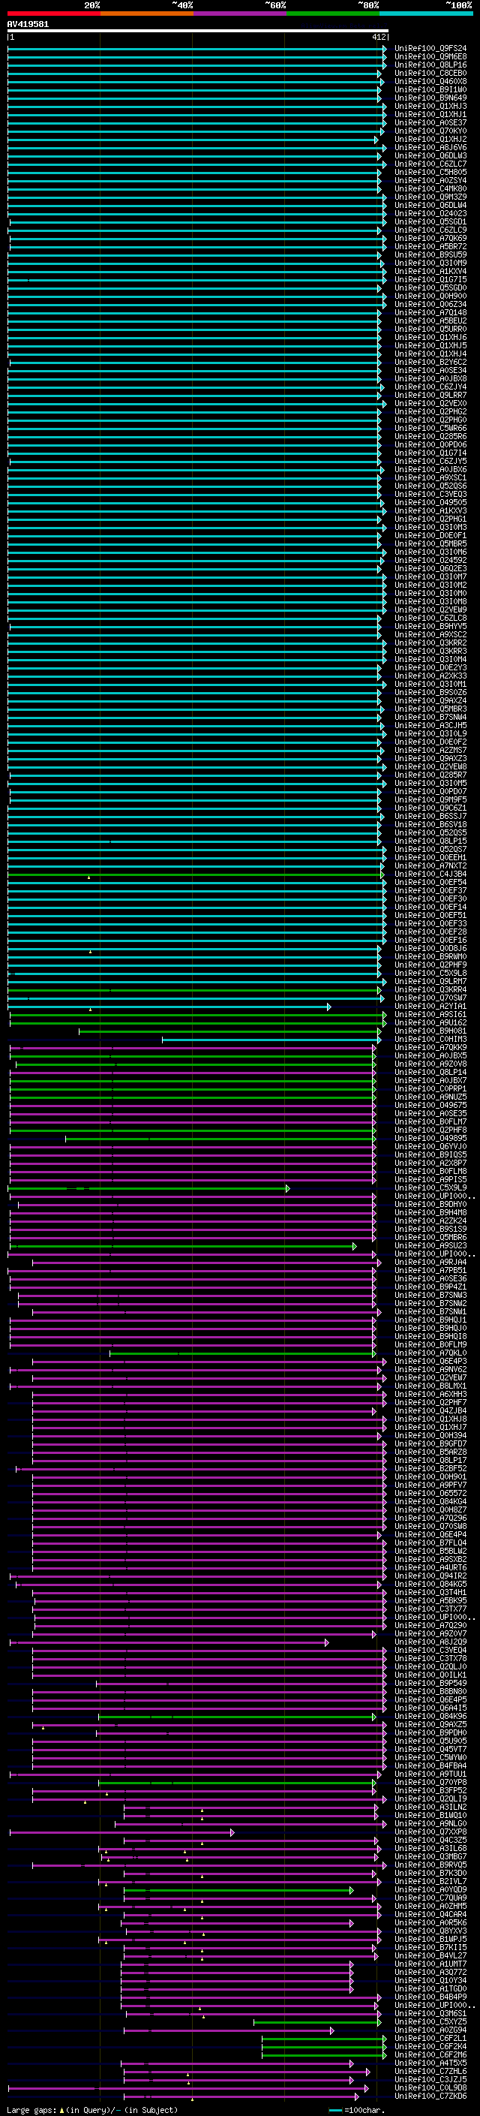Click hit label UniRef100_C4MK80
Screen dimensions: 480x2116
[x=430, y=189]
